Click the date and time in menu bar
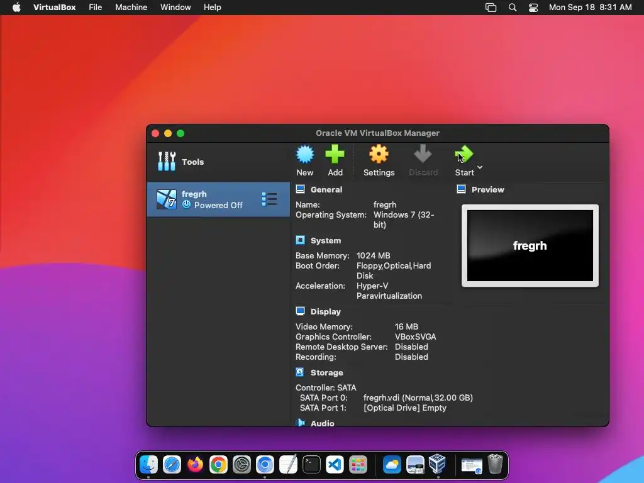Screen dimensions: 644x483 [590, 8]
